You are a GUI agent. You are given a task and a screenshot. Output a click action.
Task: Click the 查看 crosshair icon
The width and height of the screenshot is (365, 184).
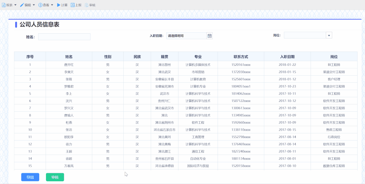coord(40,5)
